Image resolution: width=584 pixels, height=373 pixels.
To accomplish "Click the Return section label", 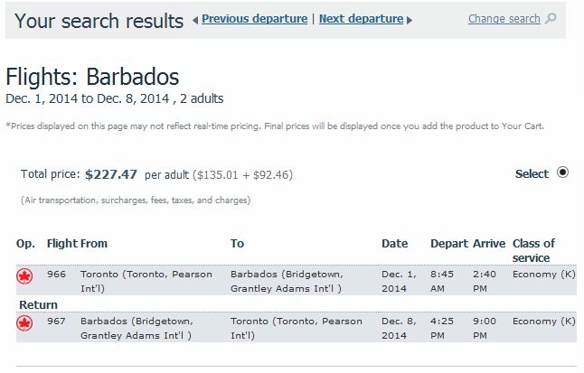I will (x=38, y=305).
